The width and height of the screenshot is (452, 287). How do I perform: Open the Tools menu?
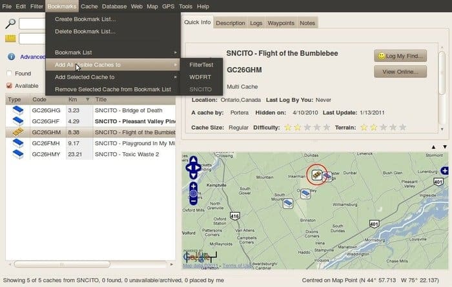click(185, 6)
